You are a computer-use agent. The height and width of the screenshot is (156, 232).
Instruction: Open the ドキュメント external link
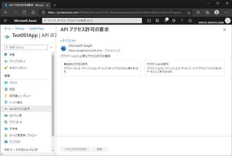pyautogui.click(x=112, y=51)
